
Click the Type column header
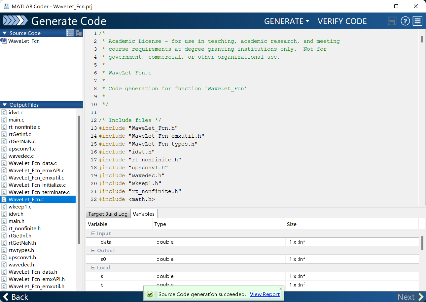219,224
